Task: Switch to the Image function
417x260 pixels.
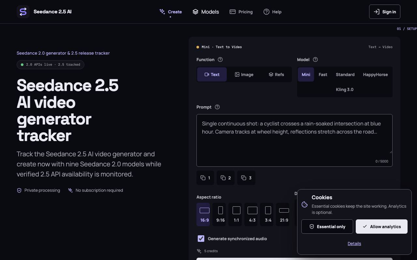Action: (x=244, y=74)
